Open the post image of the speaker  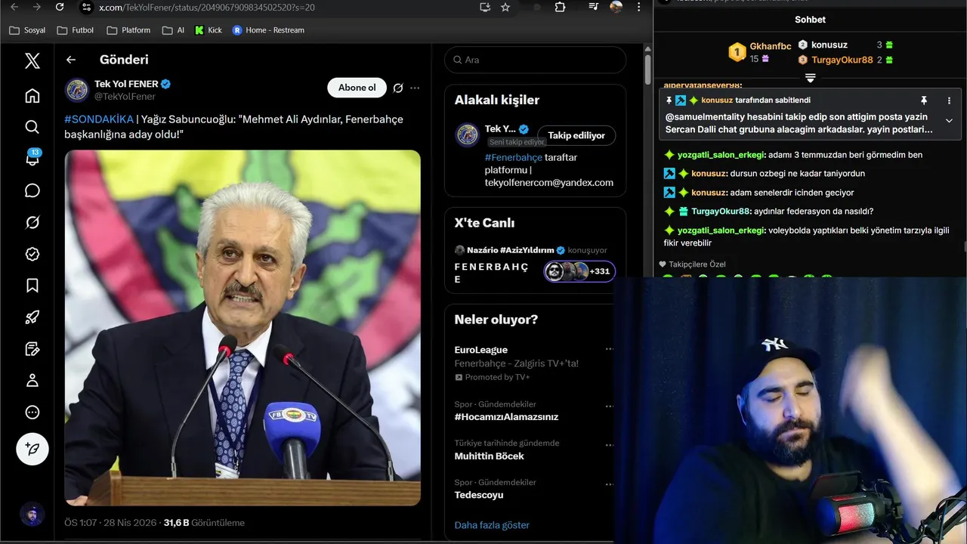[243, 327]
